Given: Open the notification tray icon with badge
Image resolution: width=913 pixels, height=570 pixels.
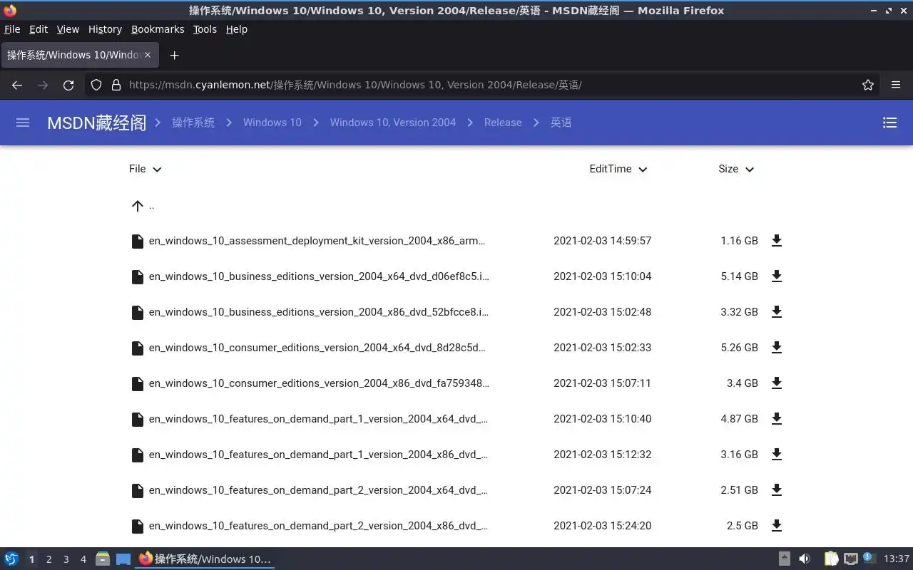Looking at the screenshot, I should pos(869,559).
